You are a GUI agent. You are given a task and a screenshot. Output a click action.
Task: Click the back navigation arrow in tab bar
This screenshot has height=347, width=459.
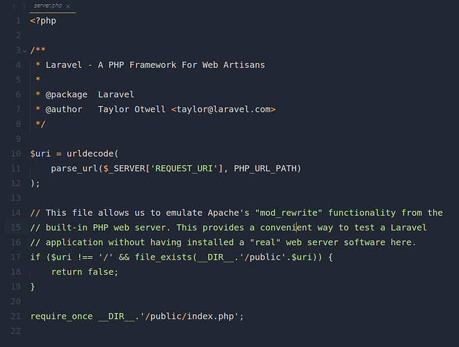coord(14,6)
